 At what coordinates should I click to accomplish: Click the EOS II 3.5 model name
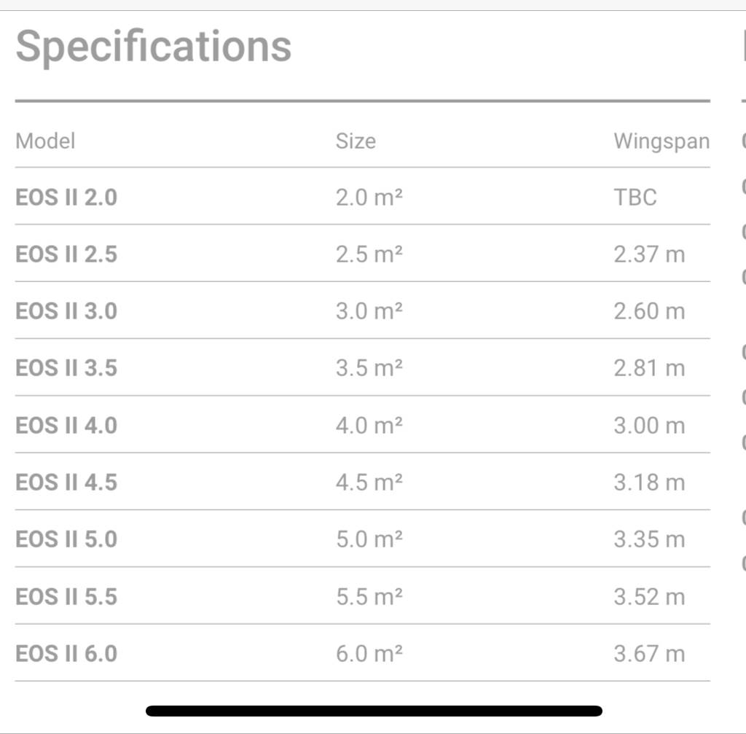point(66,368)
